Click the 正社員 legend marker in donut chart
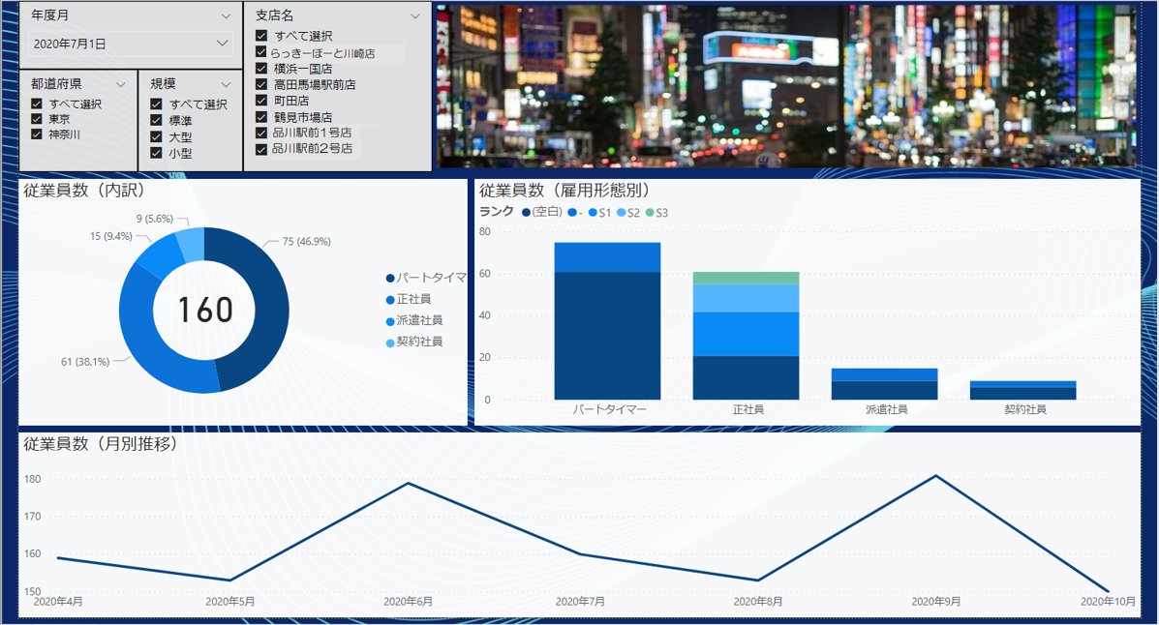1159x625 pixels. click(x=390, y=300)
